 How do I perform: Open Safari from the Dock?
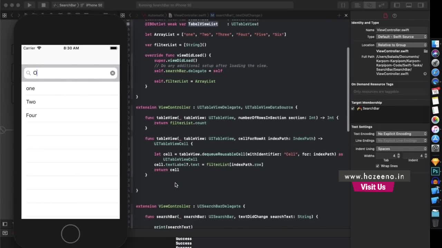(x=435, y=72)
